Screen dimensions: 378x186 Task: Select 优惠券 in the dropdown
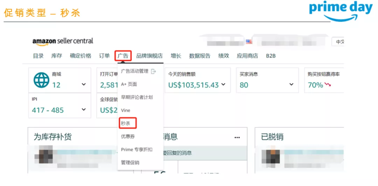pyautogui.click(x=128, y=136)
